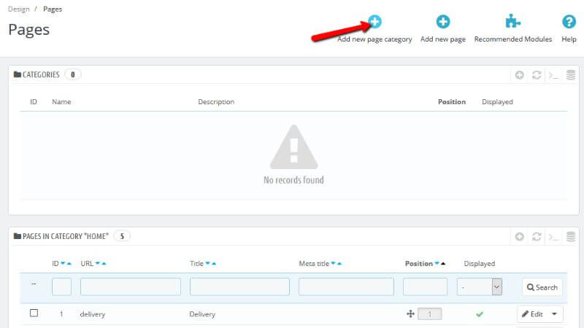Refresh the Pages in category Home list
The image size is (584, 328).
click(x=537, y=236)
